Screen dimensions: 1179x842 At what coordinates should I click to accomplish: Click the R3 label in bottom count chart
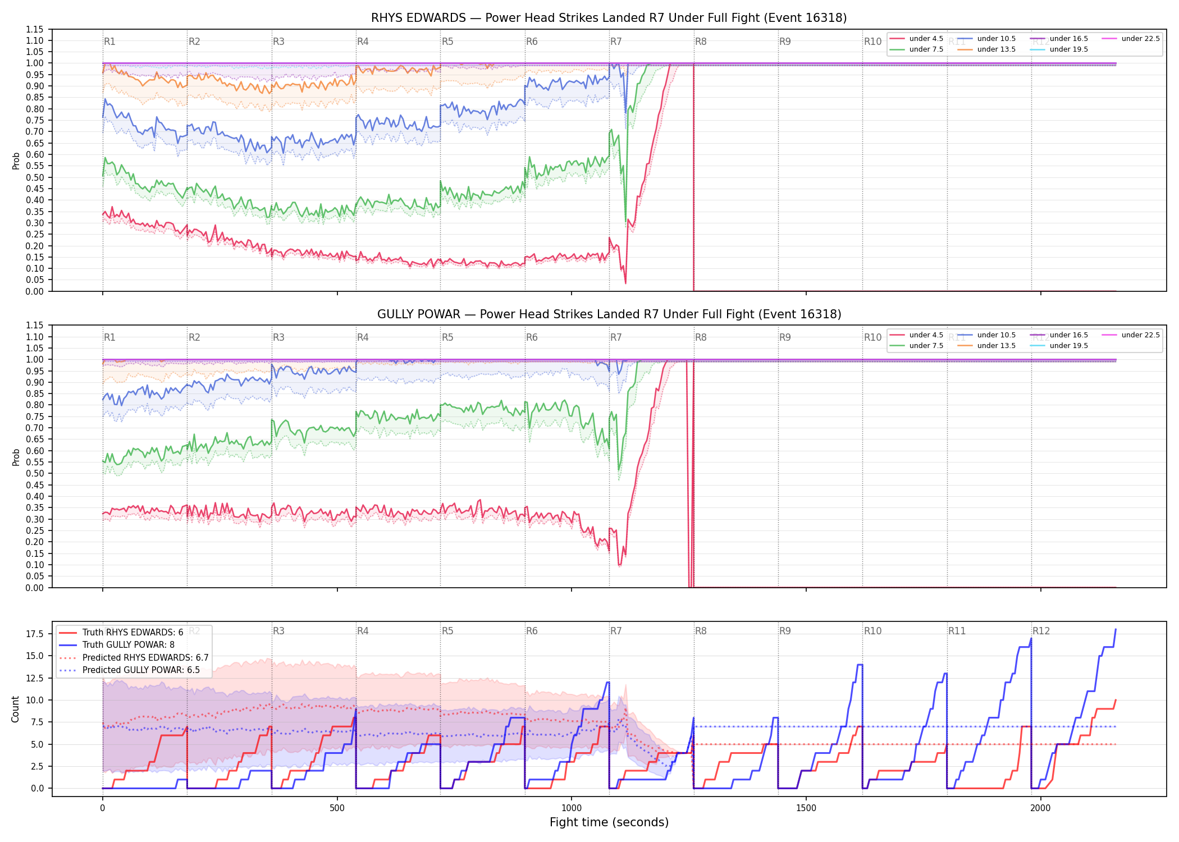click(x=278, y=631)
